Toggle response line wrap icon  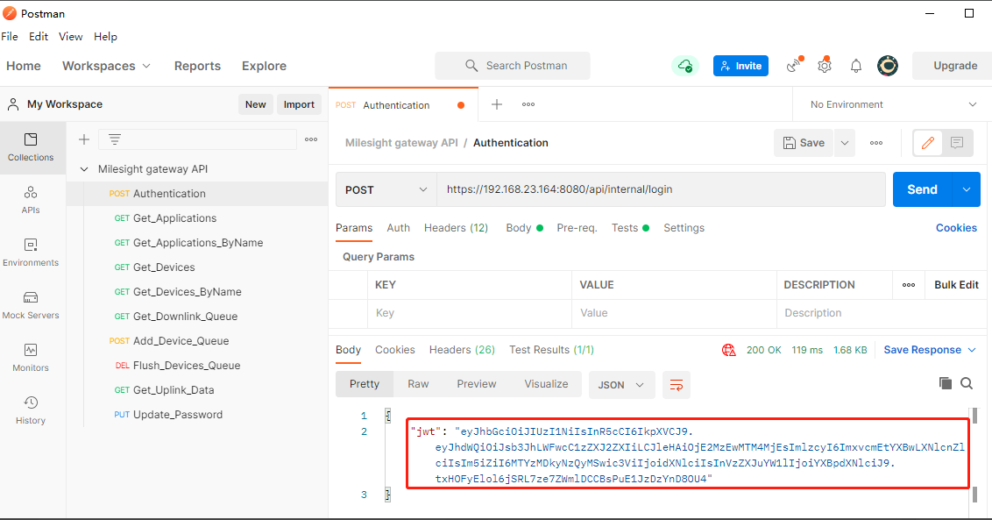677,385
